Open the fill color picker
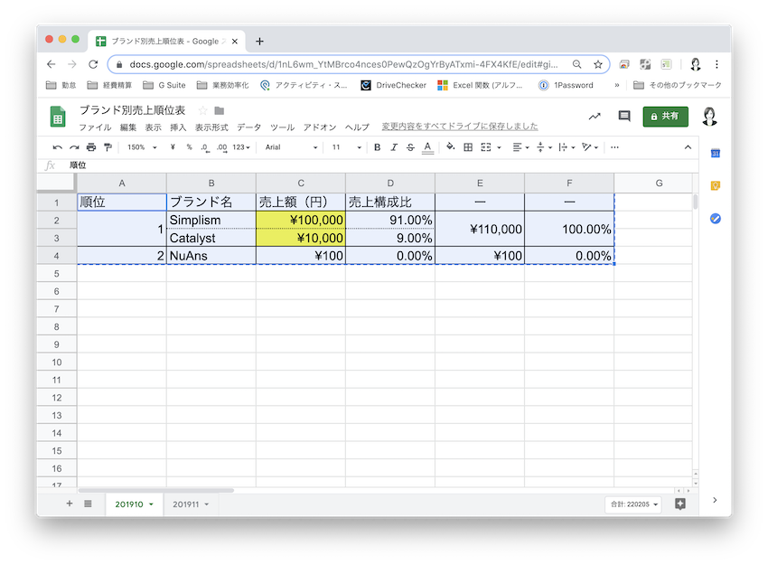 point(452,147)
